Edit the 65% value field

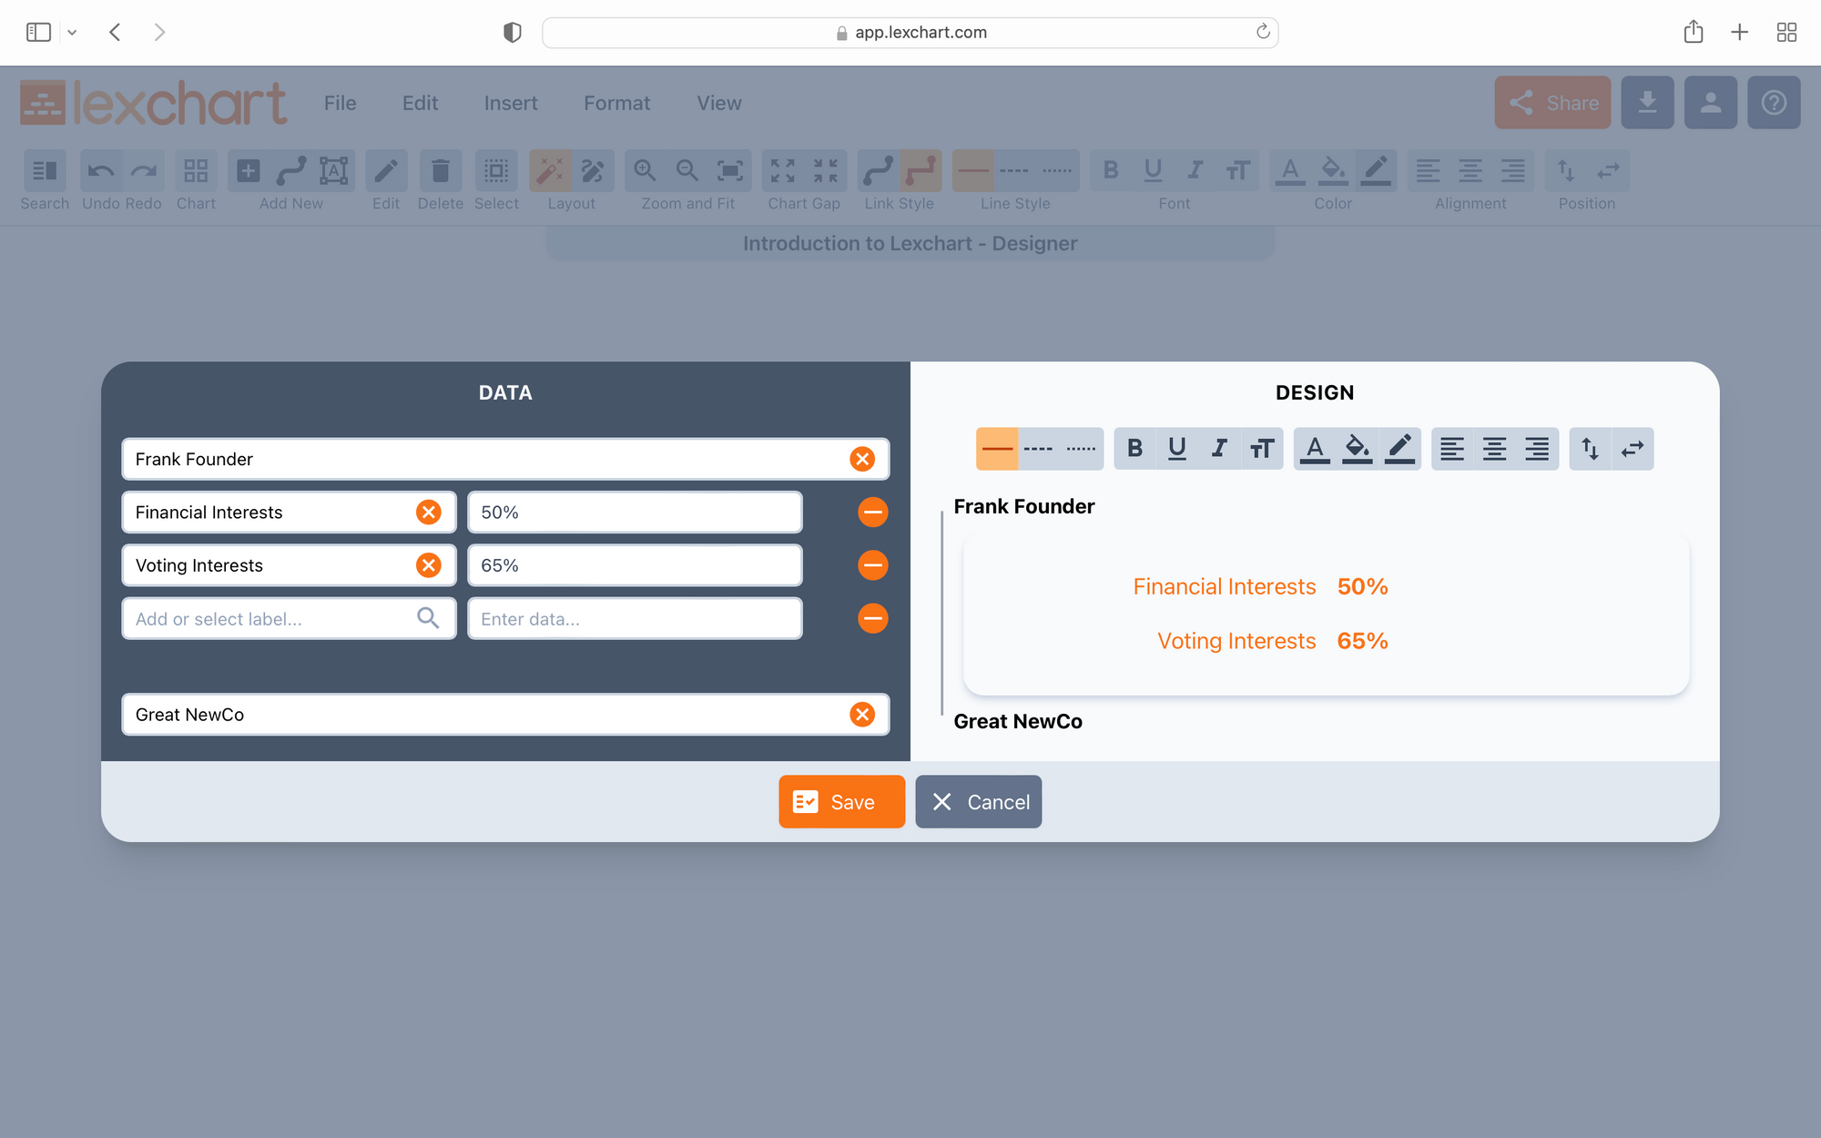point(635,565)
